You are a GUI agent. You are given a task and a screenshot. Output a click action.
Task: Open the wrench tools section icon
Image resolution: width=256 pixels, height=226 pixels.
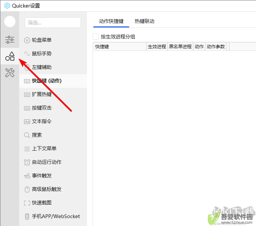pyautogui.click(x=10, y=73)
